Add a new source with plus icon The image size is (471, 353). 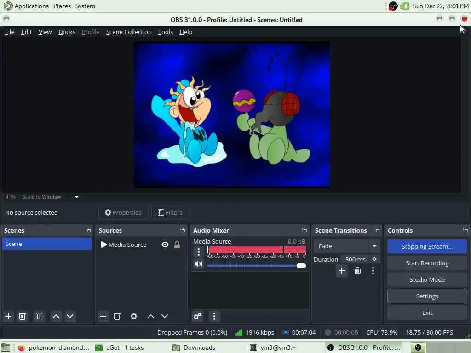pos(103,316)
